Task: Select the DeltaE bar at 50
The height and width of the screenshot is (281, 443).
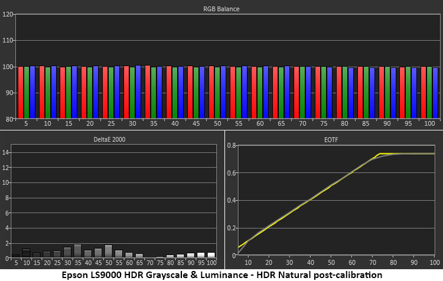Action: pyautogui.click(x=108, y=251)
